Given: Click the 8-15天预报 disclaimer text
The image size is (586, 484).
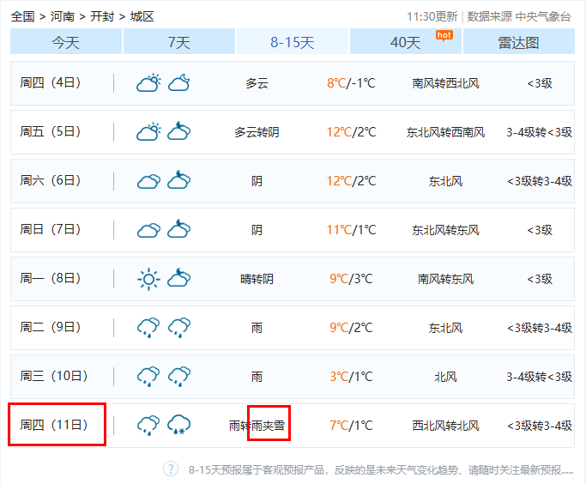Looking at the screenshot, I should point(381,469).
